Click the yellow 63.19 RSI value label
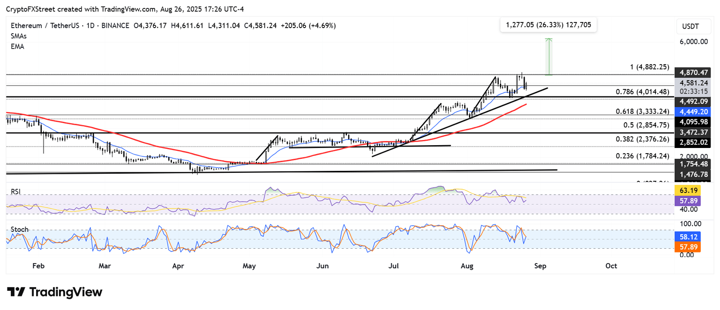This screenshot has height=310, width=720. pos(687,191)
